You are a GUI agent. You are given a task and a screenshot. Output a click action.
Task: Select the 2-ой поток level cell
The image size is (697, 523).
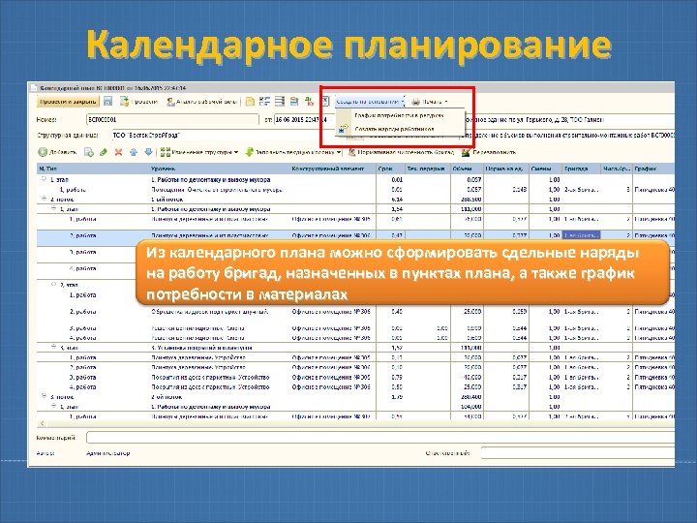(x=167, y=396)
